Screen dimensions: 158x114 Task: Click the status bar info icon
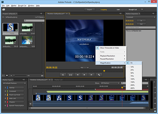155,111
